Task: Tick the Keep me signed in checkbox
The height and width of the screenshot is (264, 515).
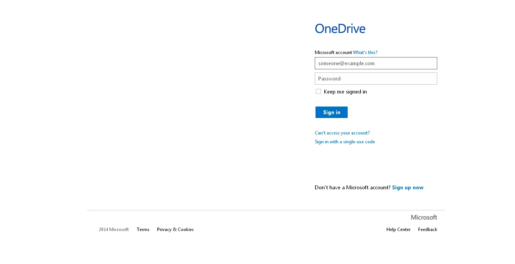Action: click(x=318, y=92)
